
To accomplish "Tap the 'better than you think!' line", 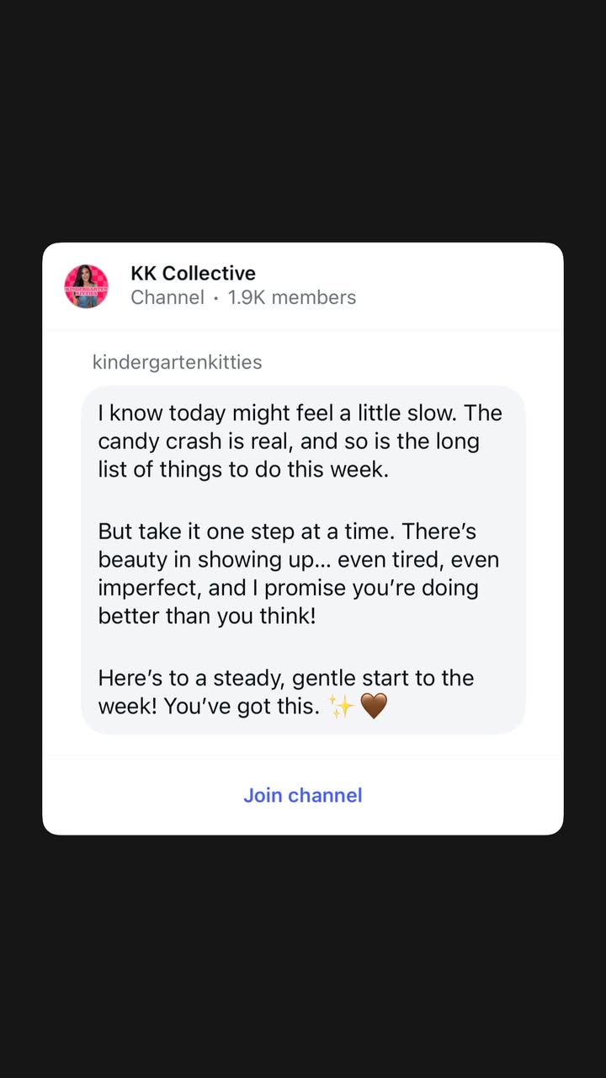I will 207,616.
